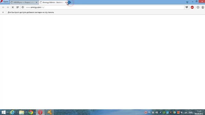Open Speed Dial grid view
The height and width of the screenshot is (115, 205).
(18, 7)
